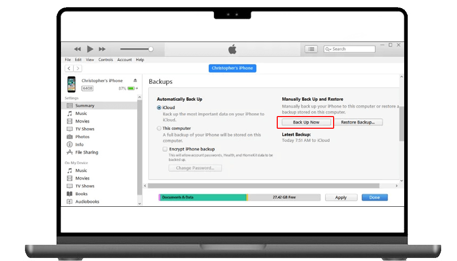This screenshot has width=457, height=261.
Task: Go forward with the right navigation arrow
Action: pos(78,68)
